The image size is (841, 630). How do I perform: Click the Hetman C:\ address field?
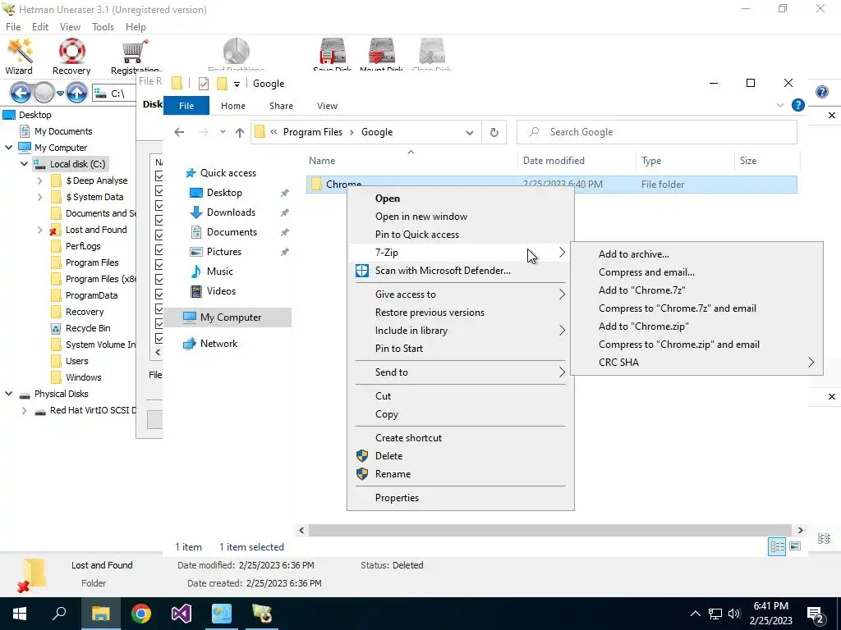click(113, 94)
